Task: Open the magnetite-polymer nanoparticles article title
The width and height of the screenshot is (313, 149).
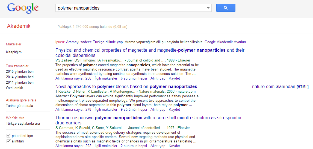Action: (x=150, y=50)
